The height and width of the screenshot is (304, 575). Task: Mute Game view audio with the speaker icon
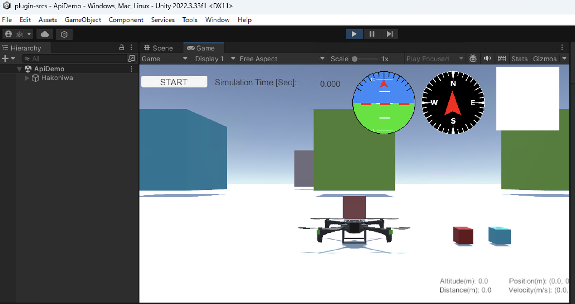click(x=487, y=59)
